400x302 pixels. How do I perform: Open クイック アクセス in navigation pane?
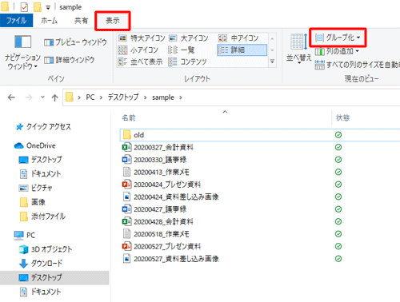[x=43, y=127]
